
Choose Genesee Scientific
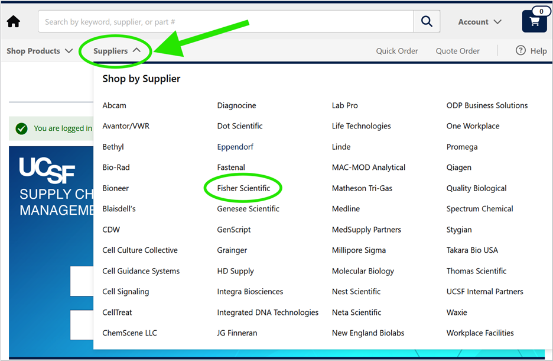point(248,208)
